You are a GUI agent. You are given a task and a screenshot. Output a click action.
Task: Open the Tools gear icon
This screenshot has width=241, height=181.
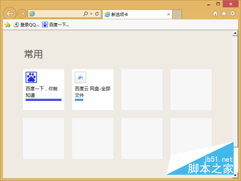(232, 13)
